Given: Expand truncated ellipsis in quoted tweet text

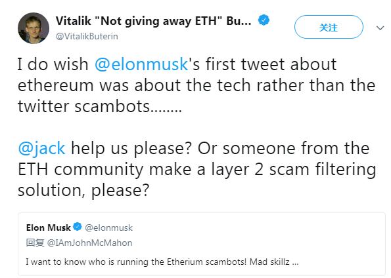Looking at the screenshot, I should pos(295,262).
